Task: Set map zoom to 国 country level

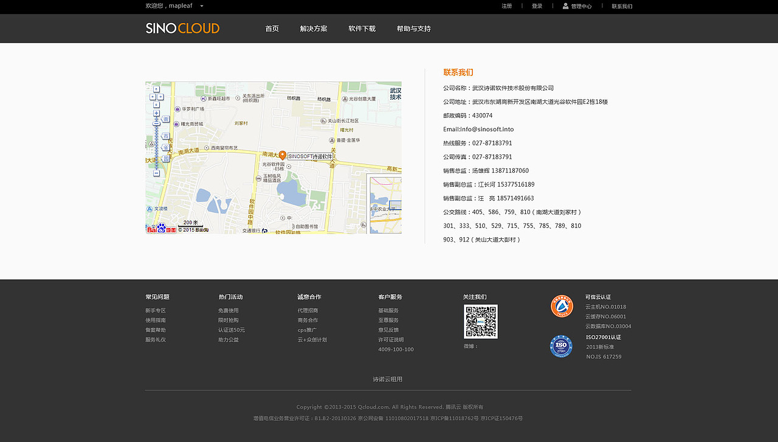Action: pos(167,159)
